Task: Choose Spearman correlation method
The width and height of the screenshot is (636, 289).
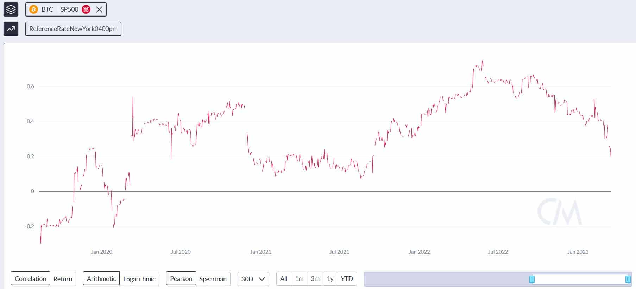Action: pos(213,279)
